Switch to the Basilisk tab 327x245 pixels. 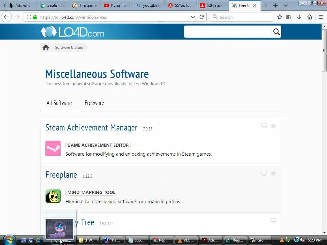[x=53, y=5]
